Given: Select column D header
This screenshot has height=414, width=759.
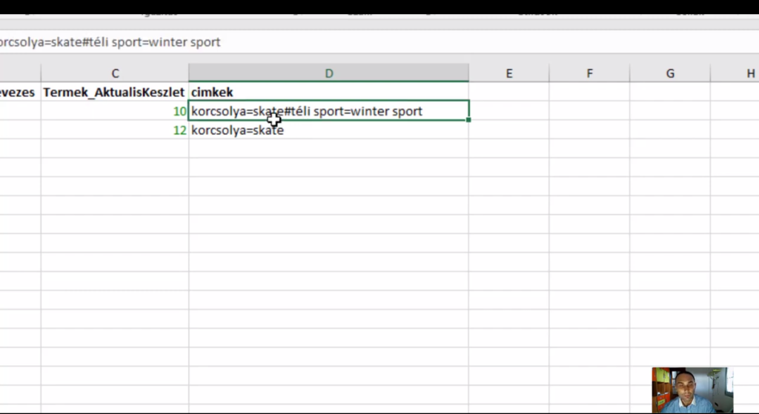Looking at the screenshot, I should (328, 73).
